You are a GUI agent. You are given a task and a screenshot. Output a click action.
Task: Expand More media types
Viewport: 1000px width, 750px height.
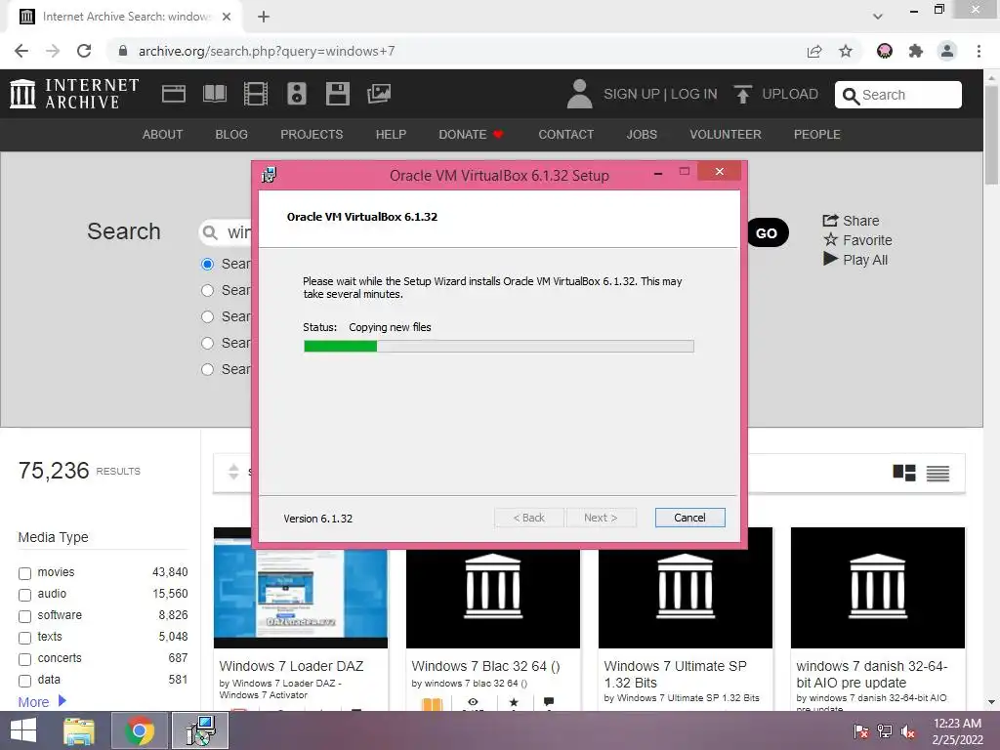coord(42,701)
